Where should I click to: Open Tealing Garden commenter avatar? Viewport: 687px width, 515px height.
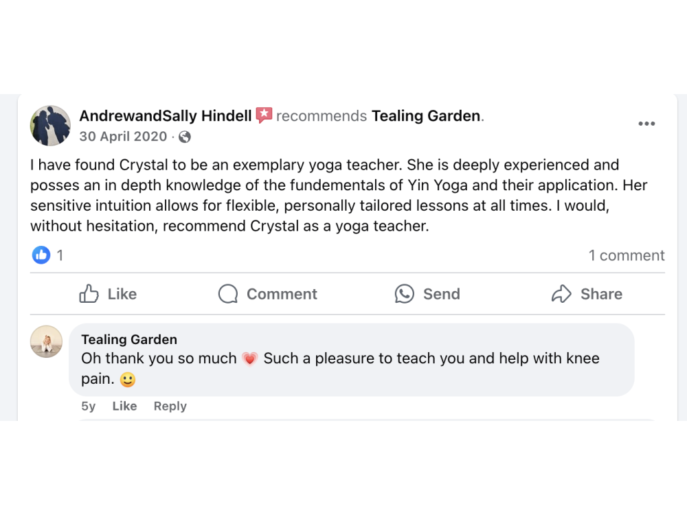point(46,341)
